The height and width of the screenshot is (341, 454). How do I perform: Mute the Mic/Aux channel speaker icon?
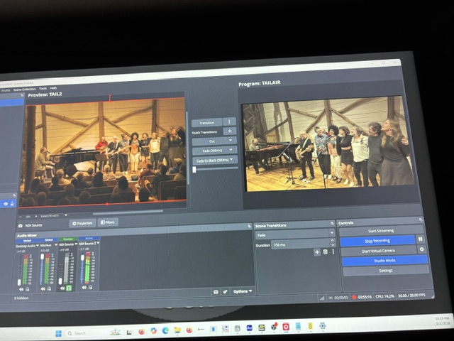coord(43,289)
